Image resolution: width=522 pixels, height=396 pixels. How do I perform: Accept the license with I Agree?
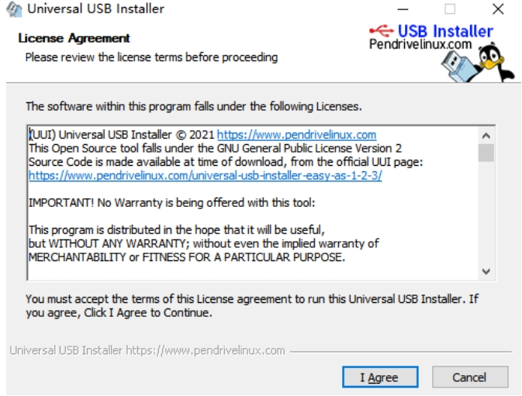(x=380, y=377)
